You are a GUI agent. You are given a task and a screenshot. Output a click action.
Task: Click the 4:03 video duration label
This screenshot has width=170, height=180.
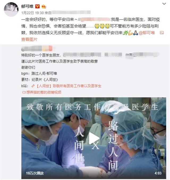[x=158, y=173]
